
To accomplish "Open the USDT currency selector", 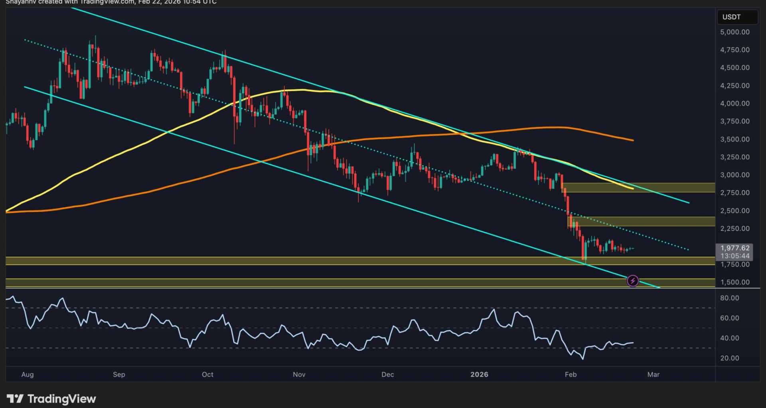I will 737,17.
